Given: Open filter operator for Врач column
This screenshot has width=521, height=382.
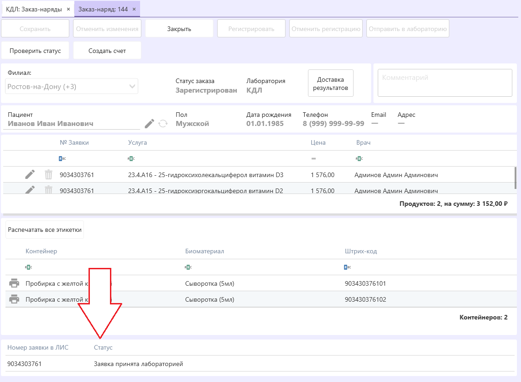Looking at the screenshot, I should [359, 158].
